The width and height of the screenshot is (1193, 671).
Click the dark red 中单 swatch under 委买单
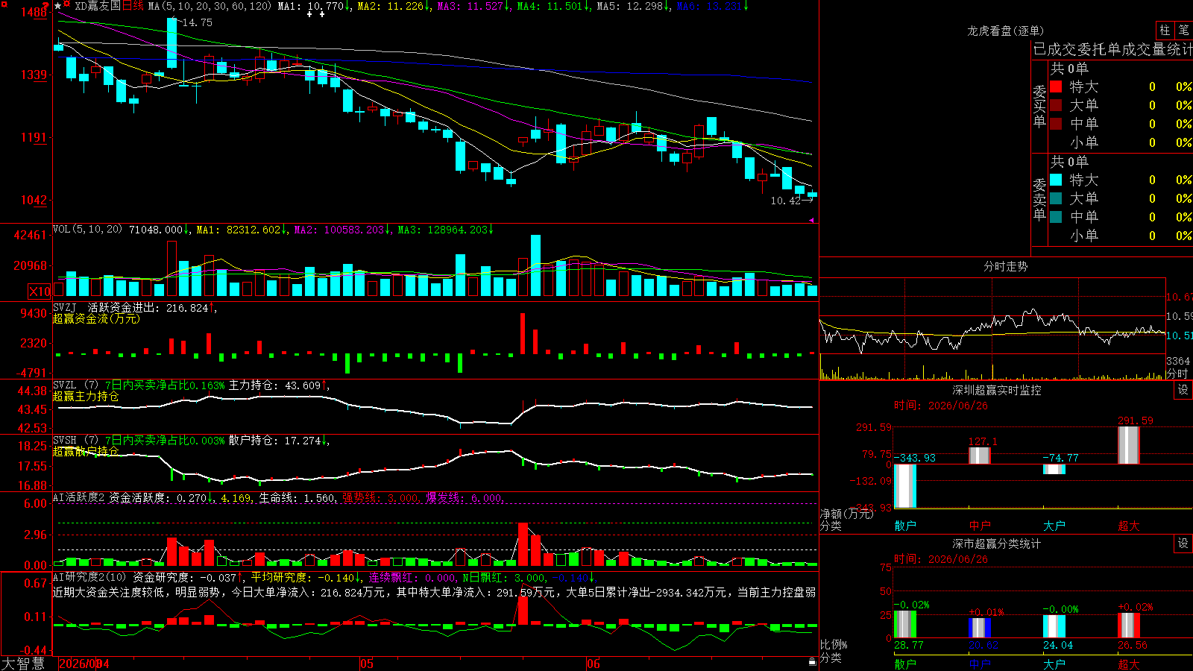click(1056, 123)
